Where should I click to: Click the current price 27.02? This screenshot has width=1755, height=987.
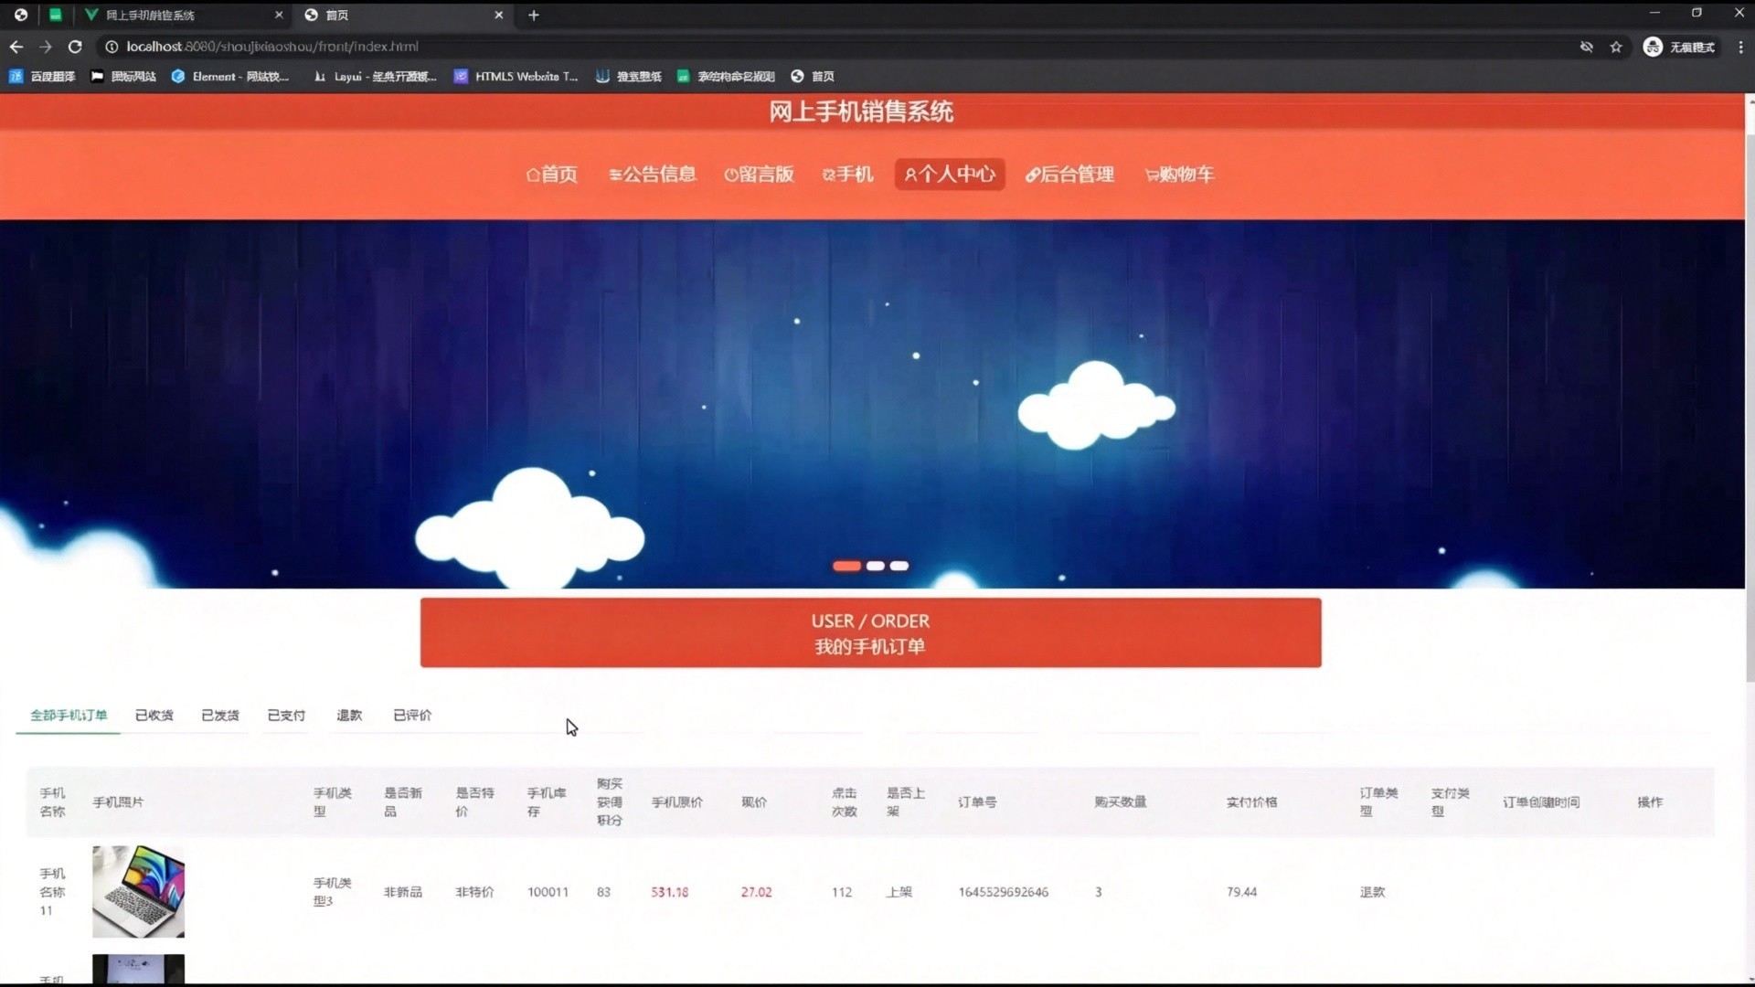click(x=756, y=892)
